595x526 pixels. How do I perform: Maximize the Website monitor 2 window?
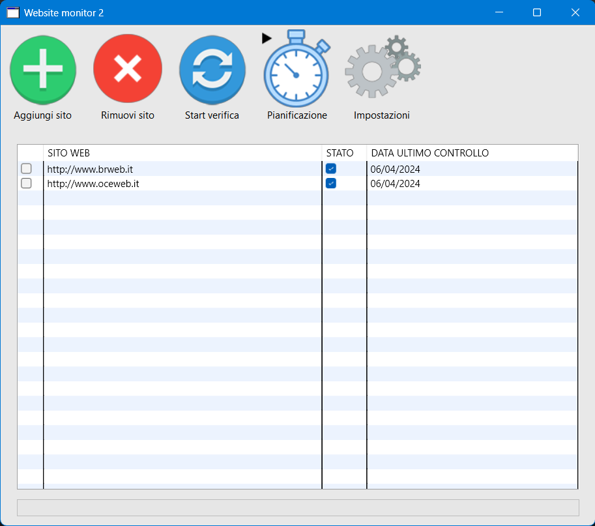tap(537, 12)
